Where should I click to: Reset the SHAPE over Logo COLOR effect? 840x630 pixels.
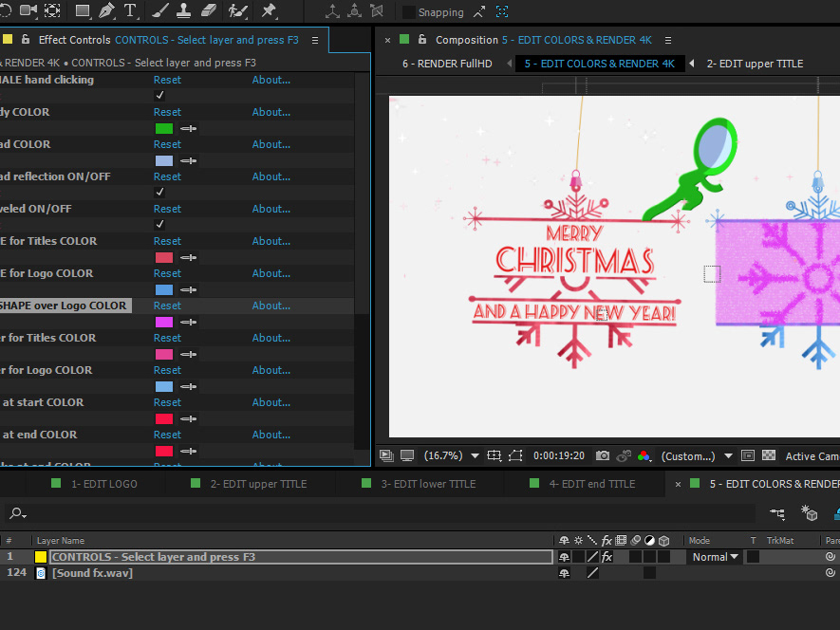click(167, 306)
